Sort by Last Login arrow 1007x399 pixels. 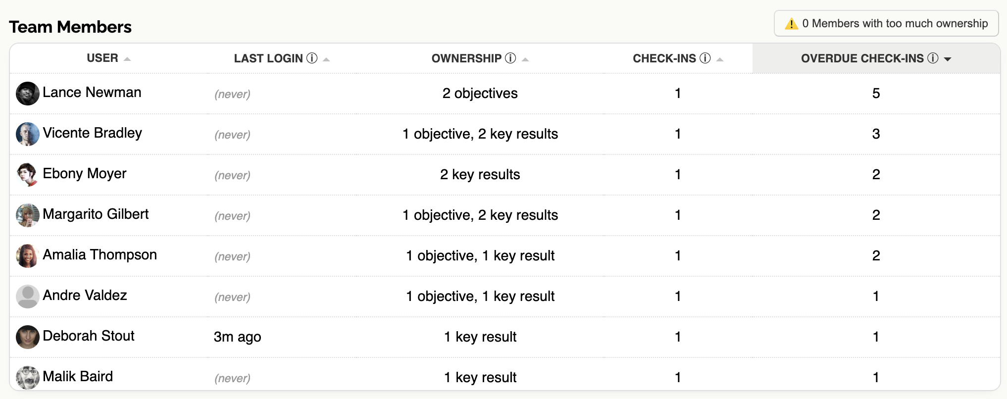[x=326, y=59]
